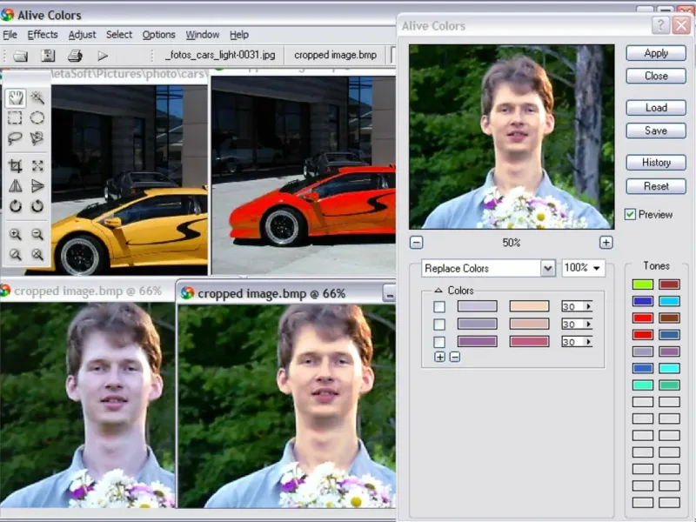Choose the Rectangular selection tool
Image resolution: width=696 pixels, height=522 pixels.
(16, 118)
